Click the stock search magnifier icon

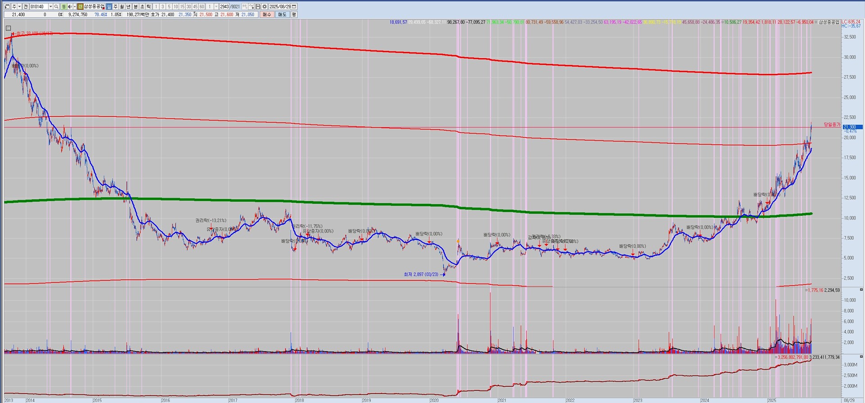click(56, 7)
